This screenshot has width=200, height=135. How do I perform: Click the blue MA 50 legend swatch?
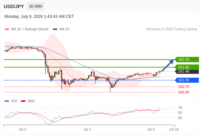[x=55, y=29]
